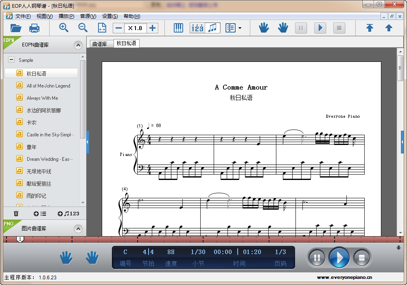Select 秋日私语 in the song list
407x285 pixels.
(41, 73)
